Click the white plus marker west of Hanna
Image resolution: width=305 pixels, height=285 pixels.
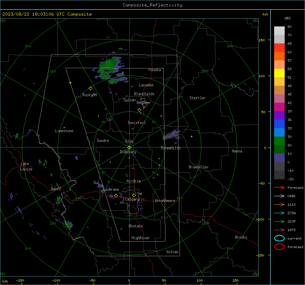pos(191,136)
